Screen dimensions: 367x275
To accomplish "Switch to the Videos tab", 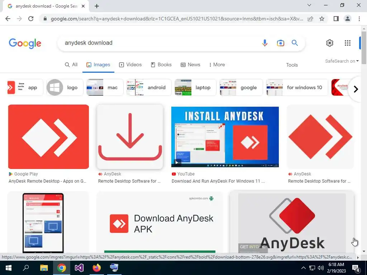I will pyautogui.click(x=130, y=65).
